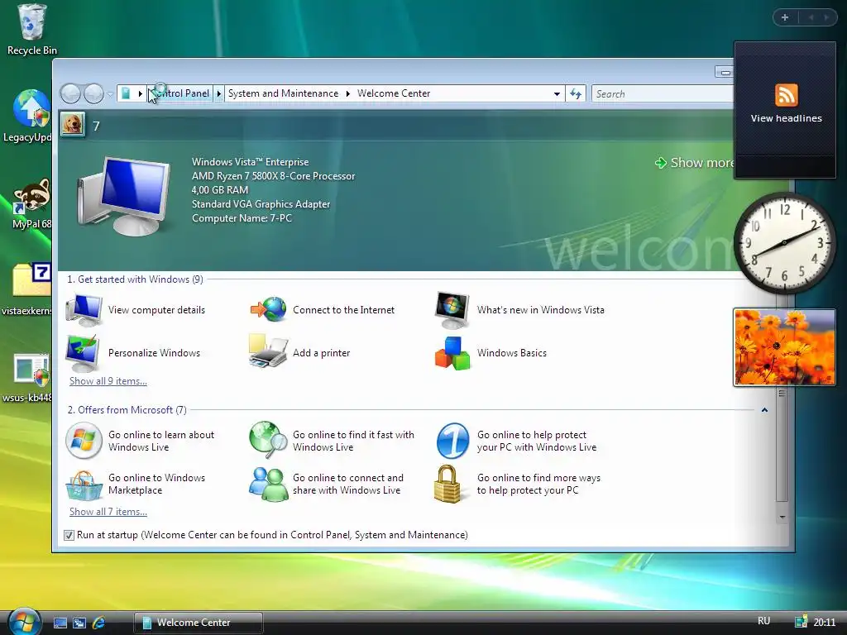
Task: Click the computer monitor image in header
Action: pos(123,195)
